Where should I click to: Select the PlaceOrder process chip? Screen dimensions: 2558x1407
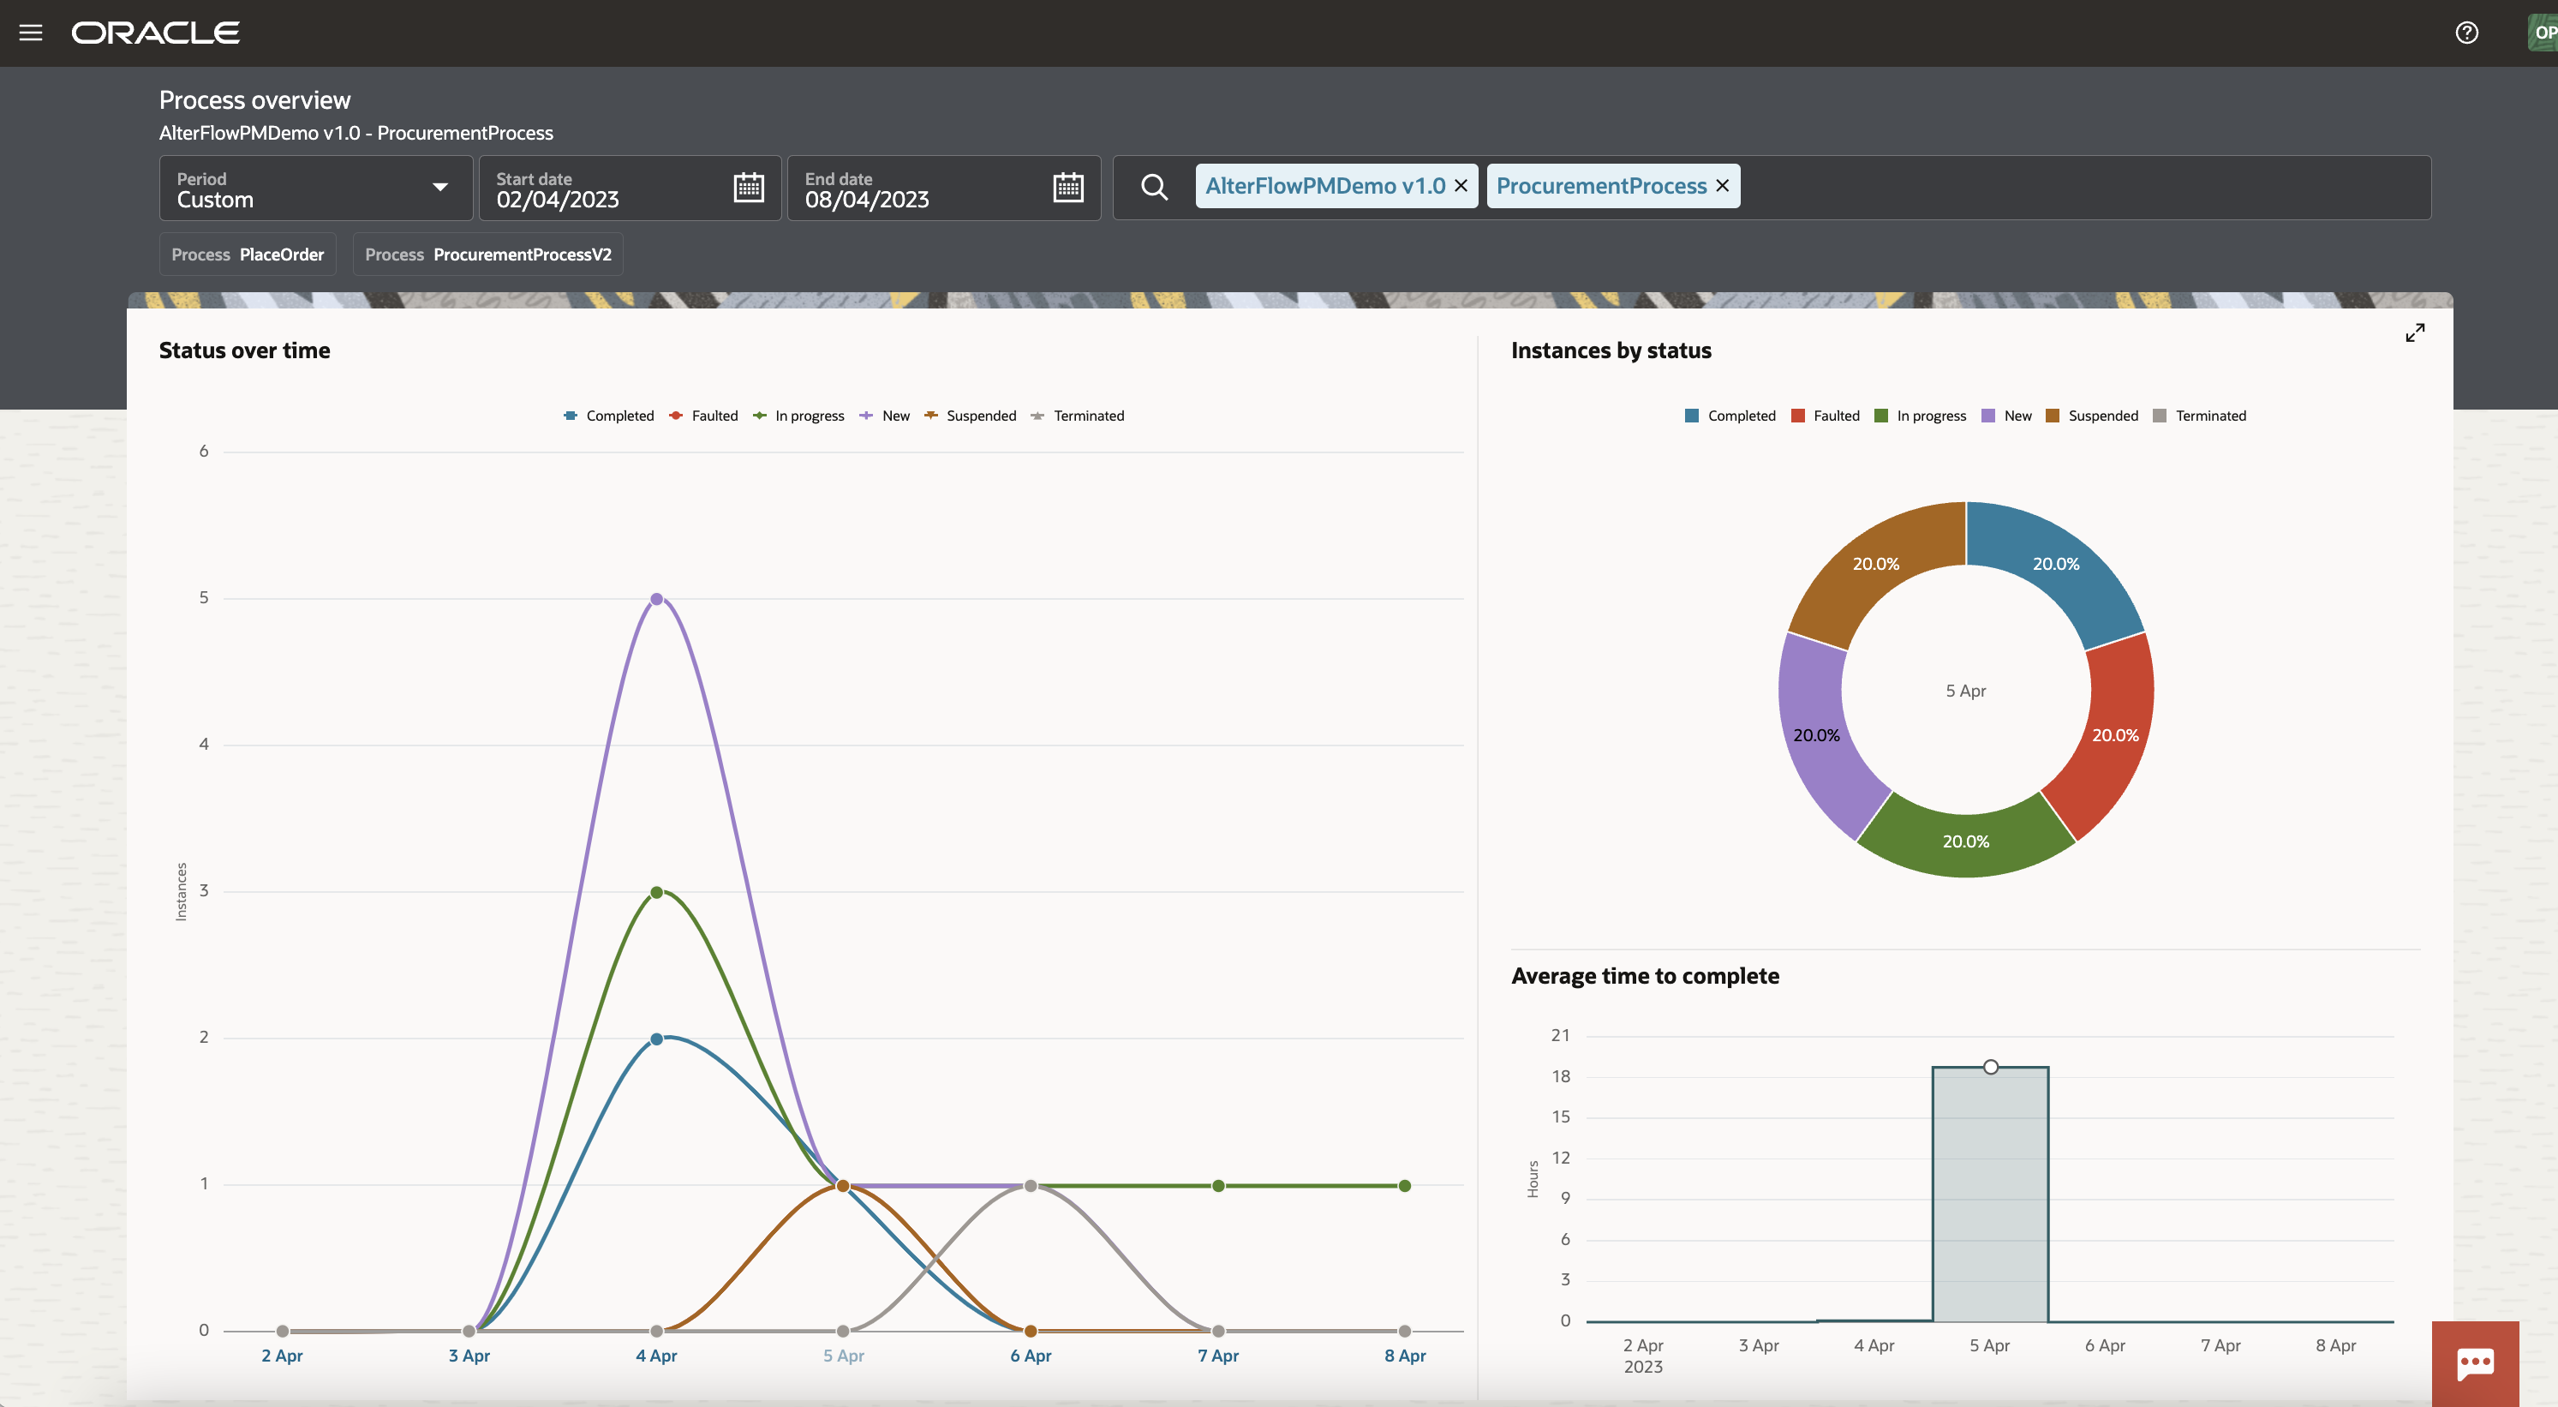pyautogui.click(x=248, y=254)
